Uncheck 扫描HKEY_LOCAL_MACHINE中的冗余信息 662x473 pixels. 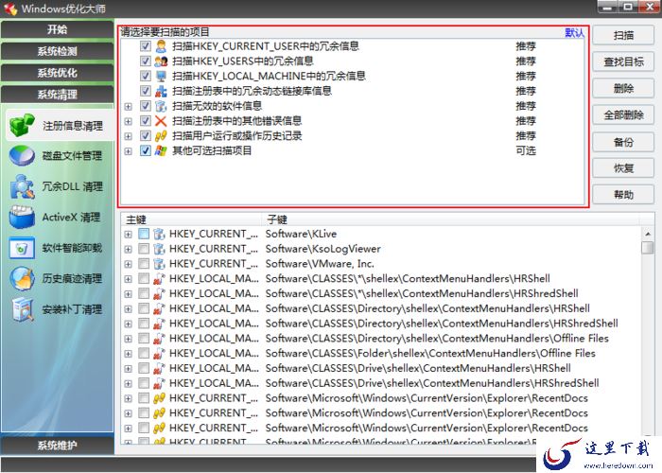[146, 76]
